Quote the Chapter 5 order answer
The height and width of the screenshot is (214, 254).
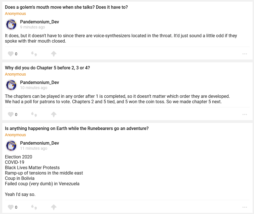(x=34, y=114)
